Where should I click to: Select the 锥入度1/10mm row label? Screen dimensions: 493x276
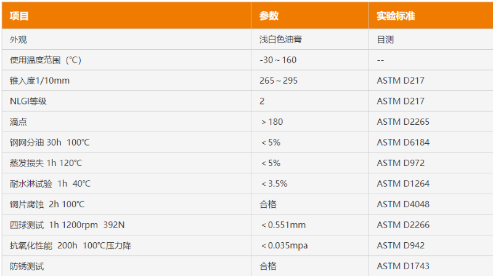coord(39,81)
